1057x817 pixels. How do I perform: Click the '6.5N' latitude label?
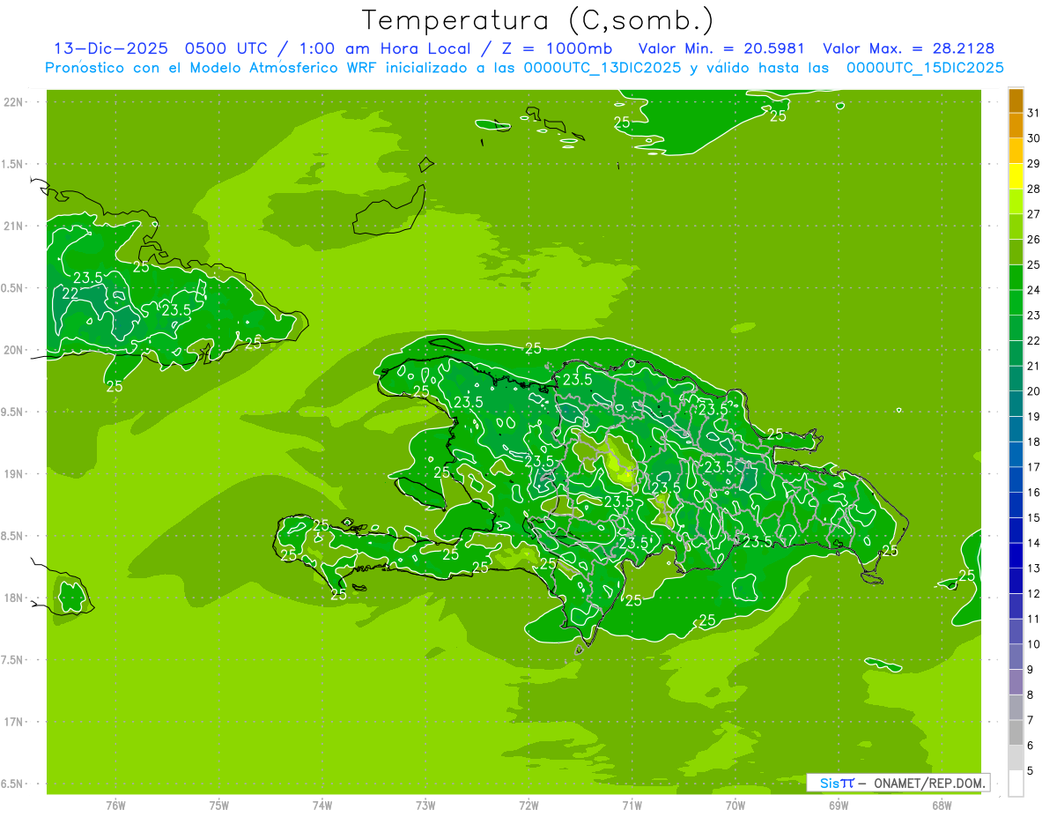coord(14,784)
